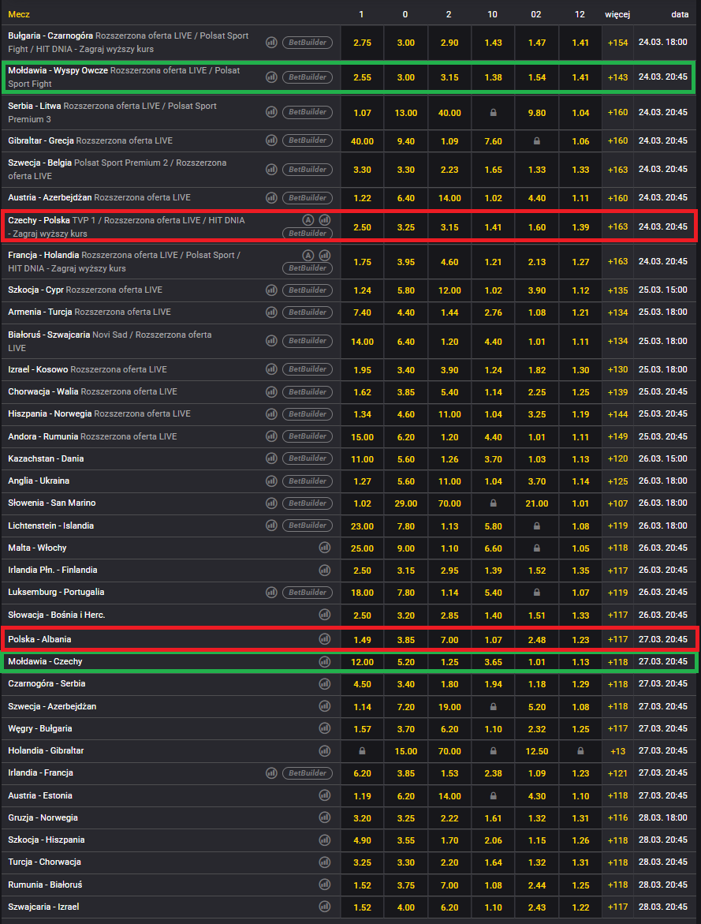Open statistics icon for Bułgaria - Czarnogóra
Screen dimensions: 701x924
(271, 43)
